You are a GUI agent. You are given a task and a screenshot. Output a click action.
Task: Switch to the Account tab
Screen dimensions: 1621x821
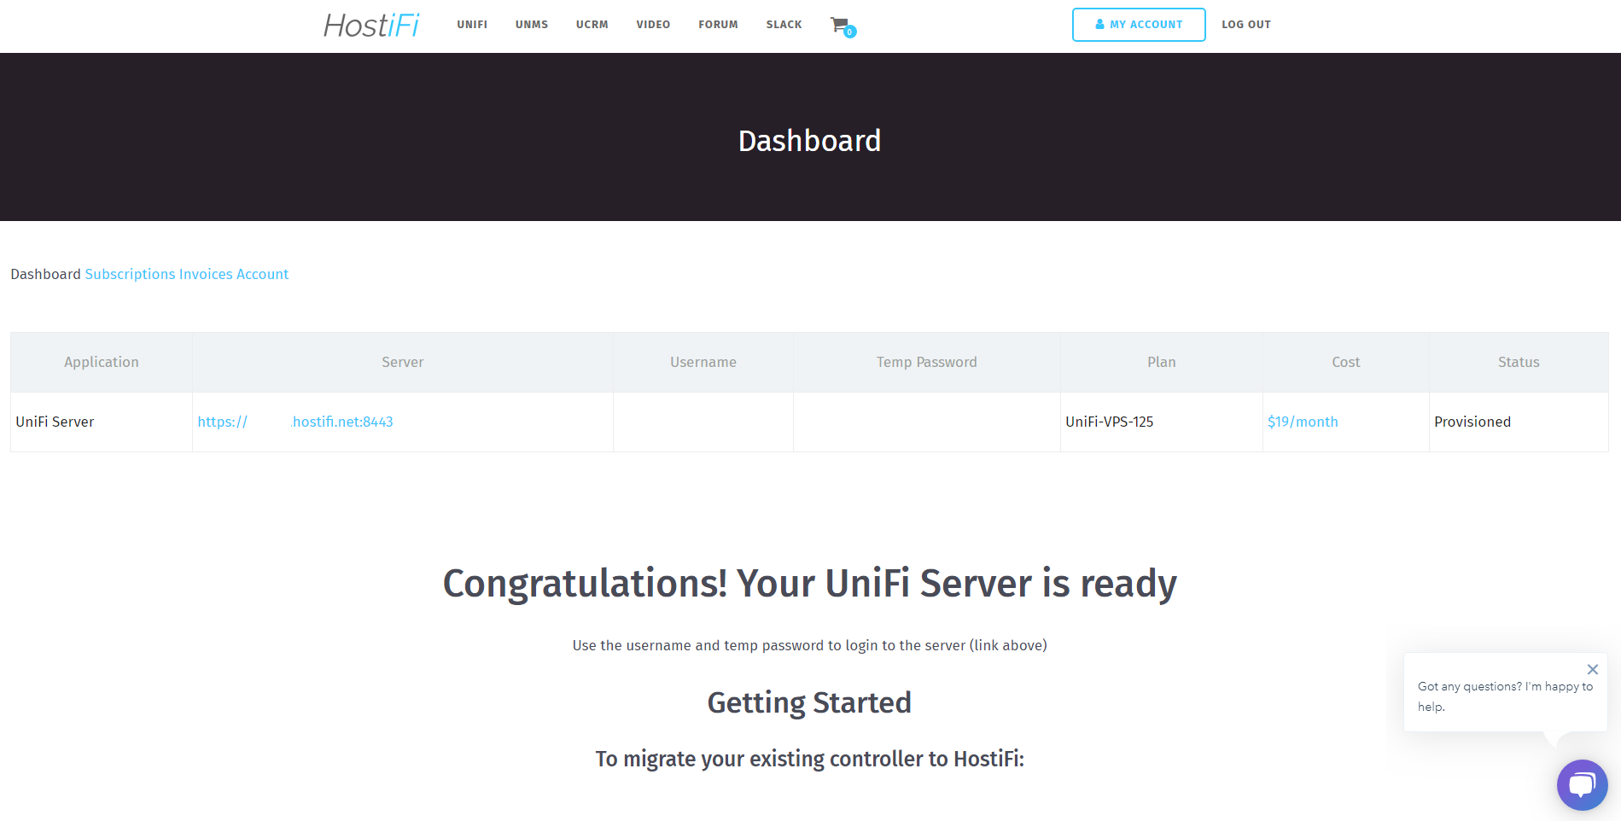(x=262, y=274)
